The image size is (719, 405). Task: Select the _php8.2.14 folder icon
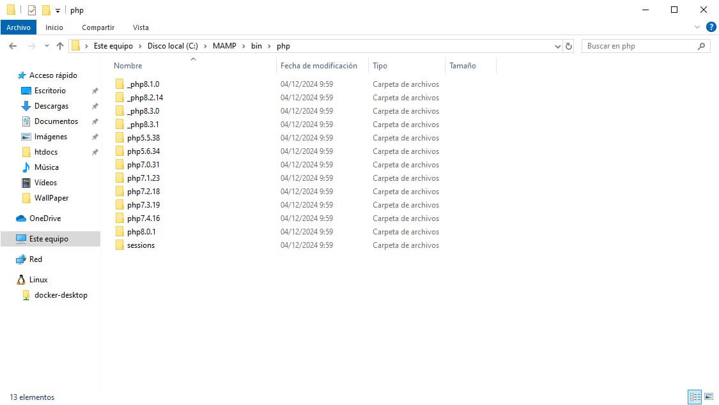click(120, 97)
